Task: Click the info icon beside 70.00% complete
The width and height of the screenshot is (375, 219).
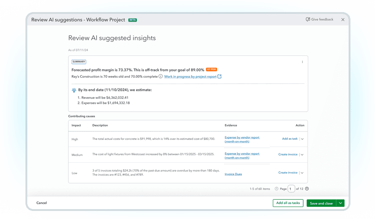Action: click(x=160, y=76)
